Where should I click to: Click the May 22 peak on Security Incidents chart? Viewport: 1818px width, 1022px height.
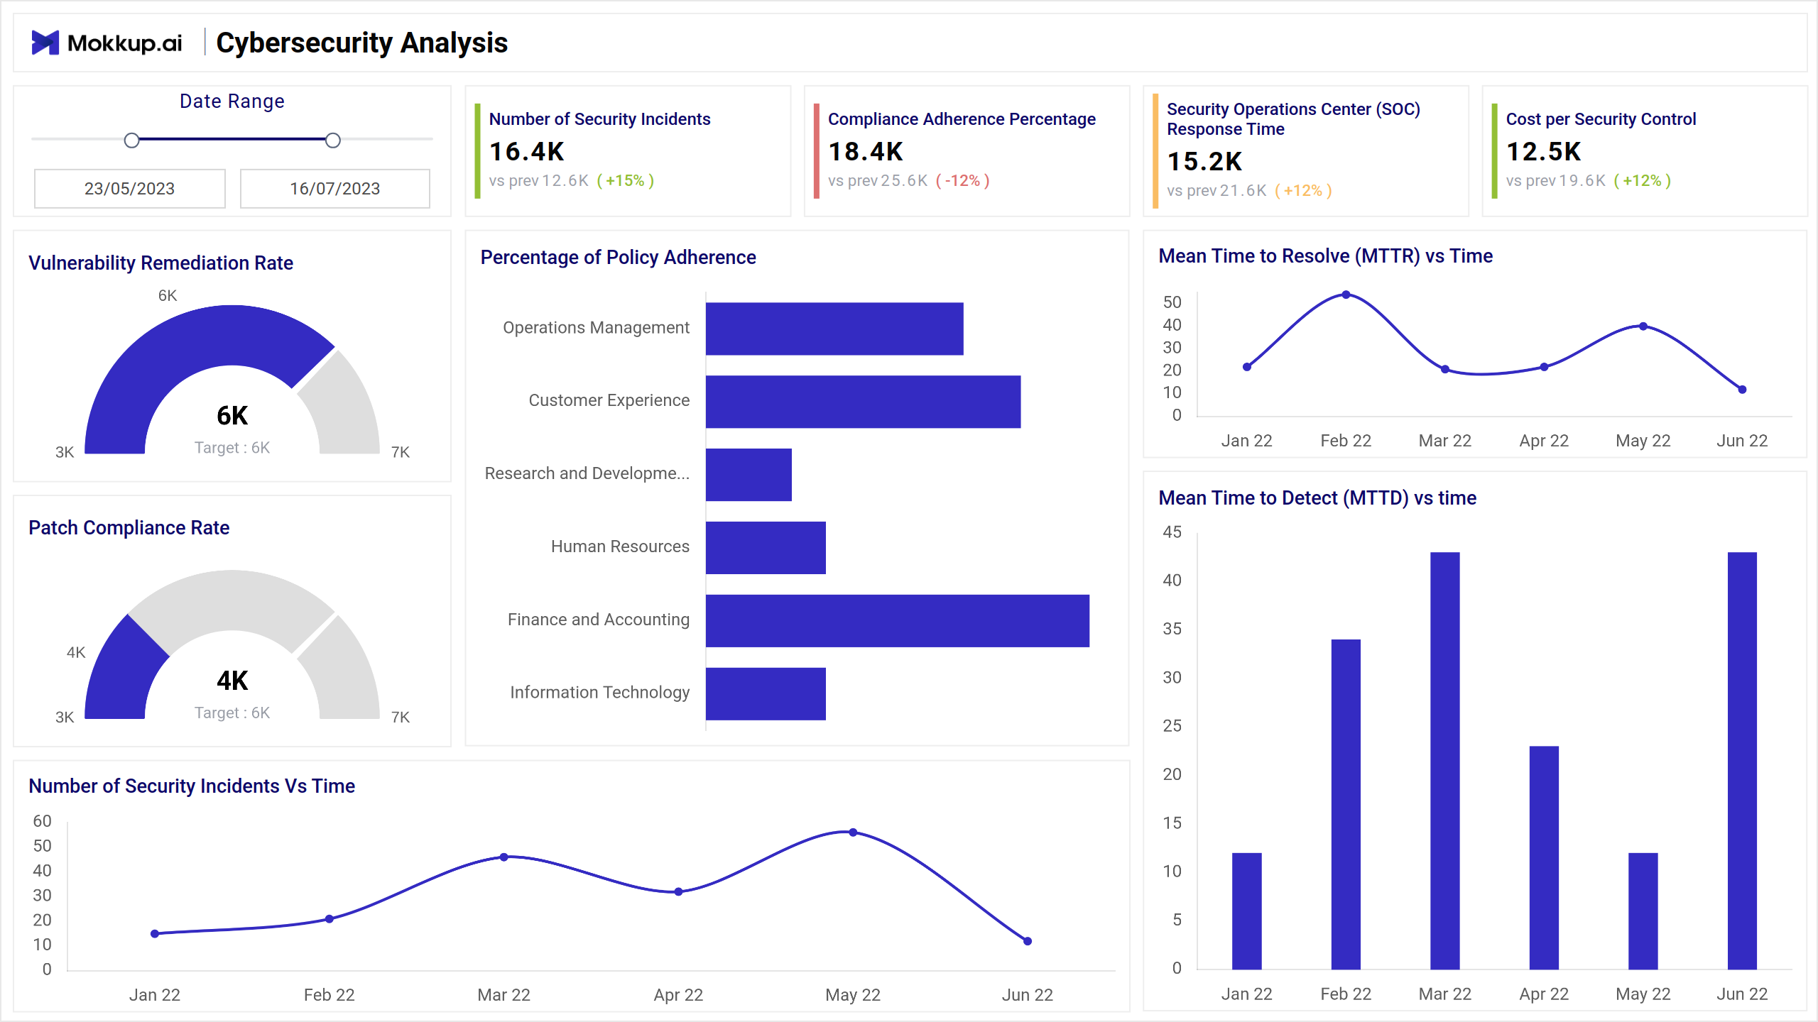click(x=853, y=833)
